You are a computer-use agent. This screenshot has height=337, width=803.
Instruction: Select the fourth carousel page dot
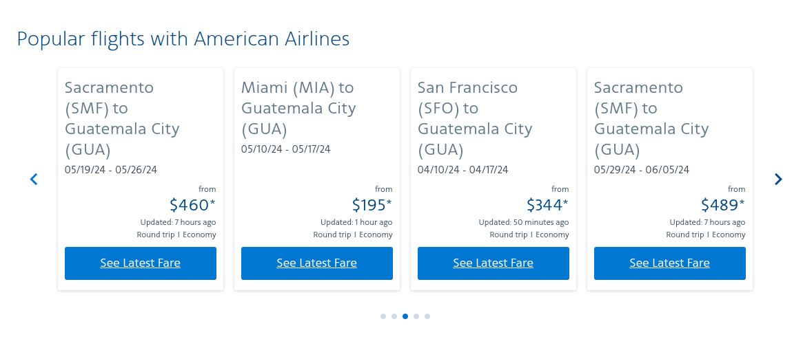click(416, 316)
